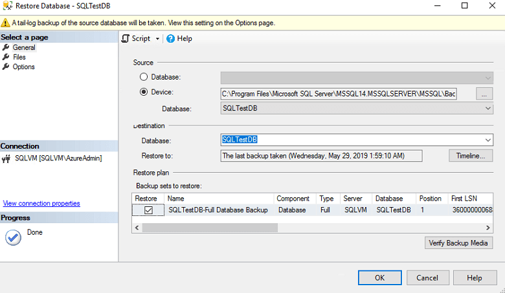Screen dimensions: 505x293
Task: Confirm restore with OK button
Action: pos(379,278)
